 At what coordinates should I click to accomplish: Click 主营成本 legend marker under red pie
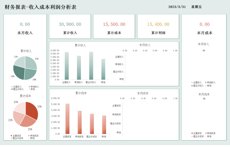click(x=11, y=136)
